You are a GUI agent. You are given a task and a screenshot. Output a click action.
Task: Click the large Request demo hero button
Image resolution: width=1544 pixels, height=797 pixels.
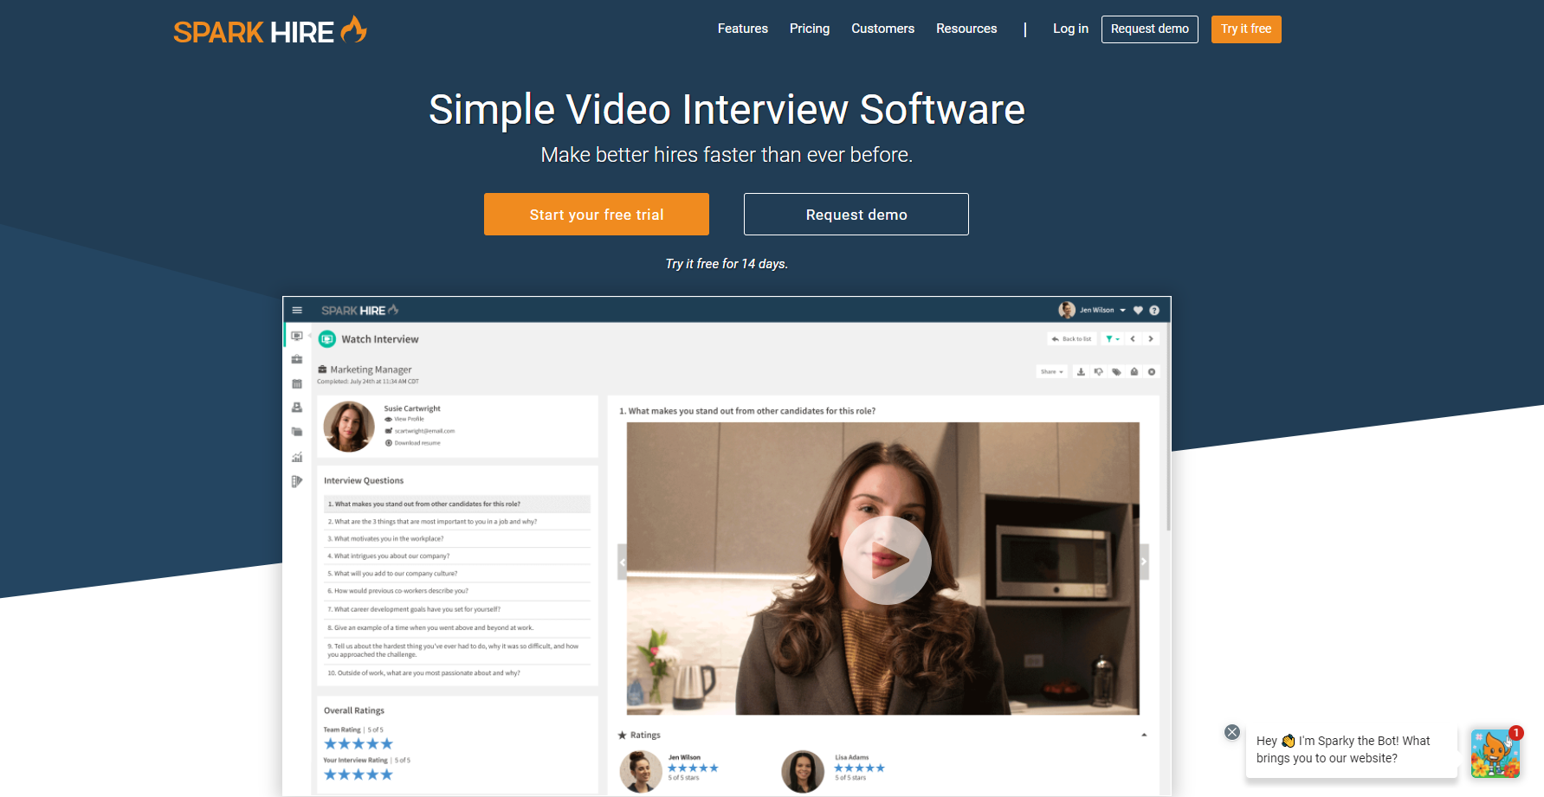[x=856, y=215]
